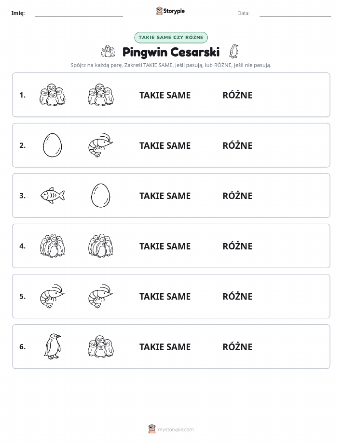
Task: Choose RÓŻNE for row 3
Action: tap(237, 196)
